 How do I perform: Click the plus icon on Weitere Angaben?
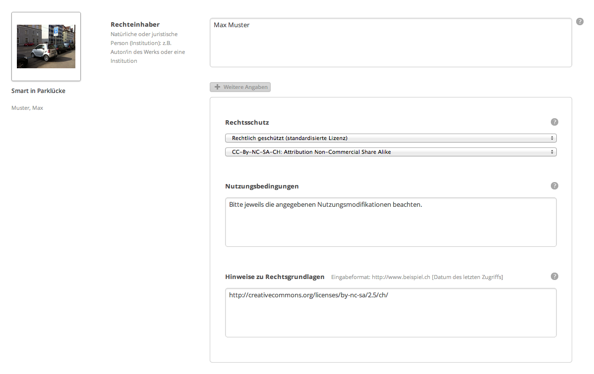point(217,87)
